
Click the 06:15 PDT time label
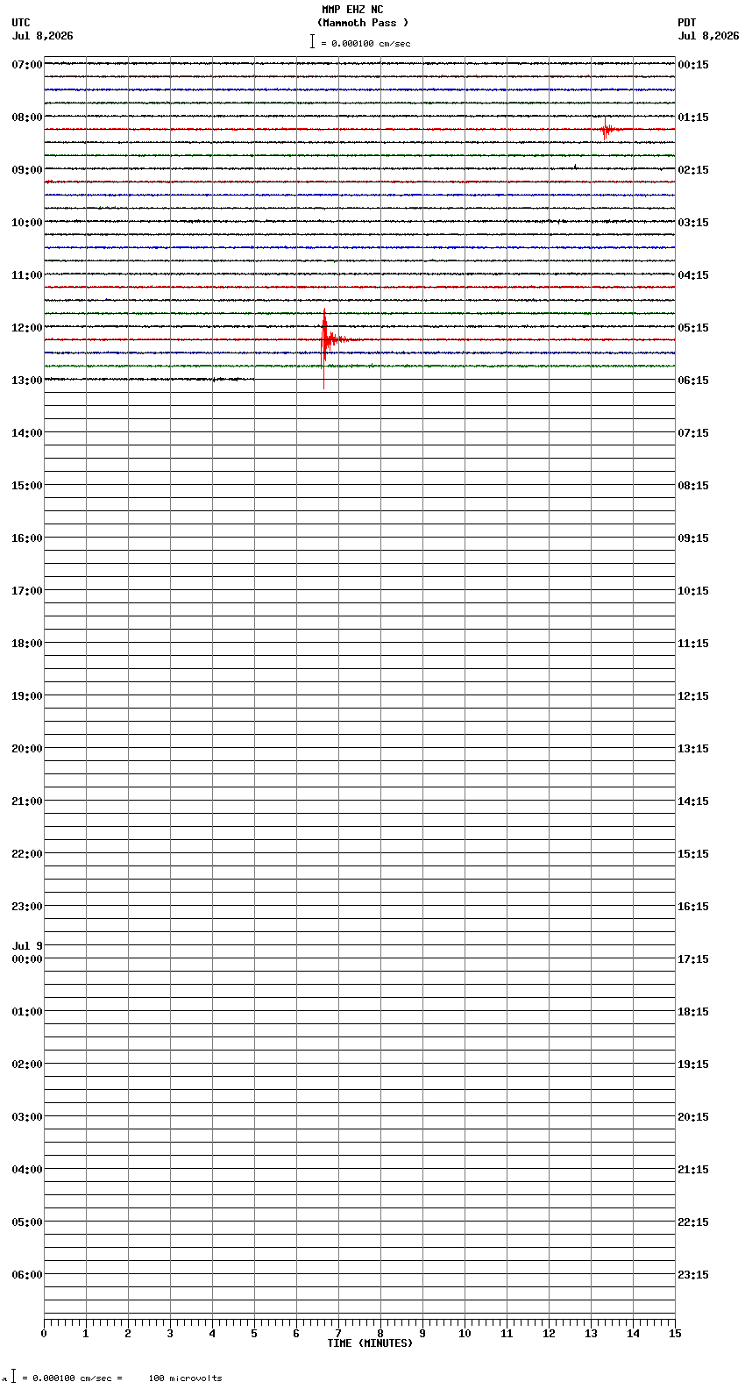coord(693,381)
